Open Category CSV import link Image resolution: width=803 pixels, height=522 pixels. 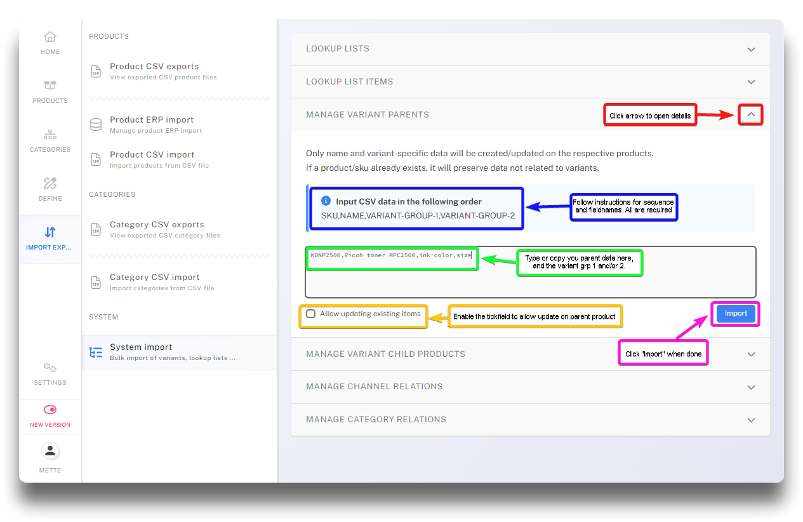155,278
